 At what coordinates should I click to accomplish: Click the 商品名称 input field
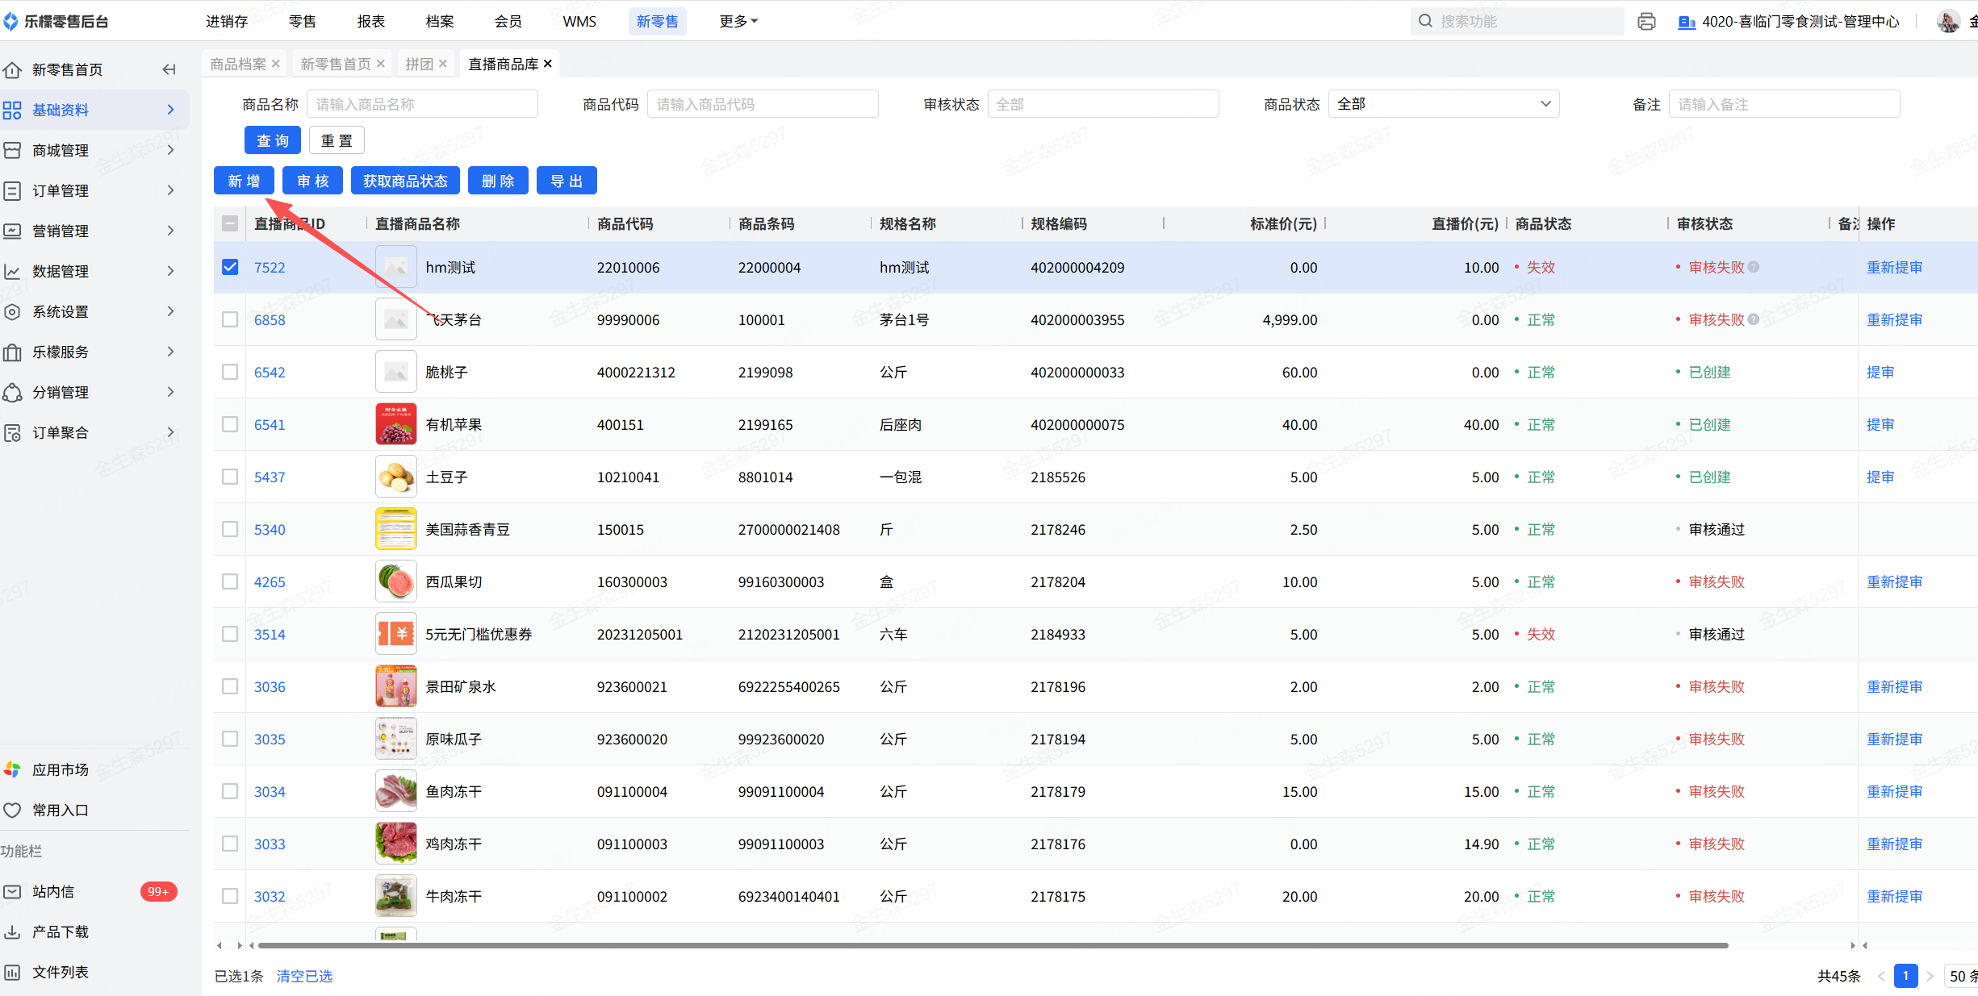(x=422, y=104)
